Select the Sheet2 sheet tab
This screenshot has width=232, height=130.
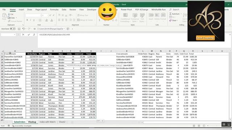(x=62, y=122)
